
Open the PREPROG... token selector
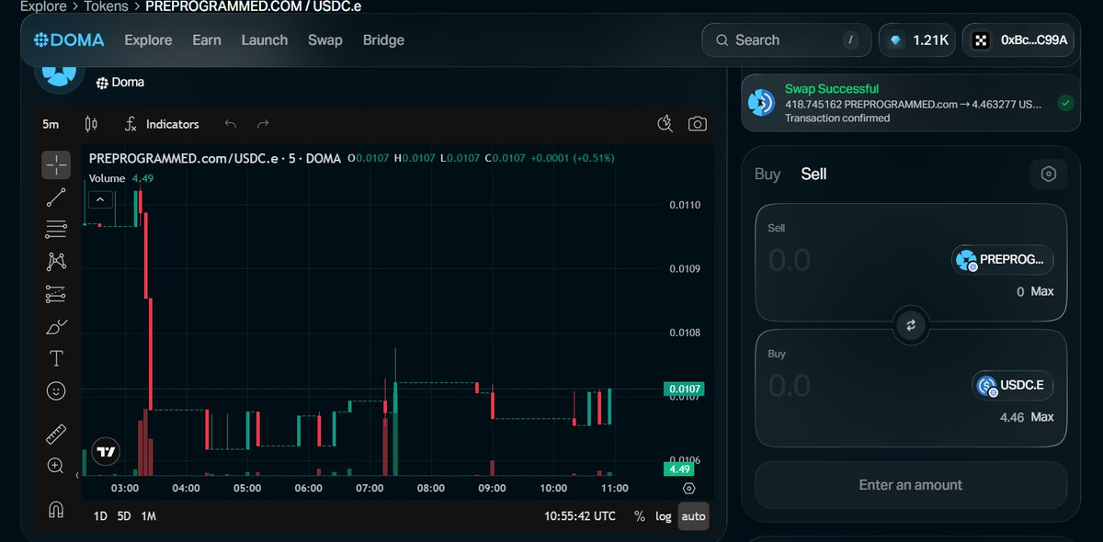[x=1003, y=260]
